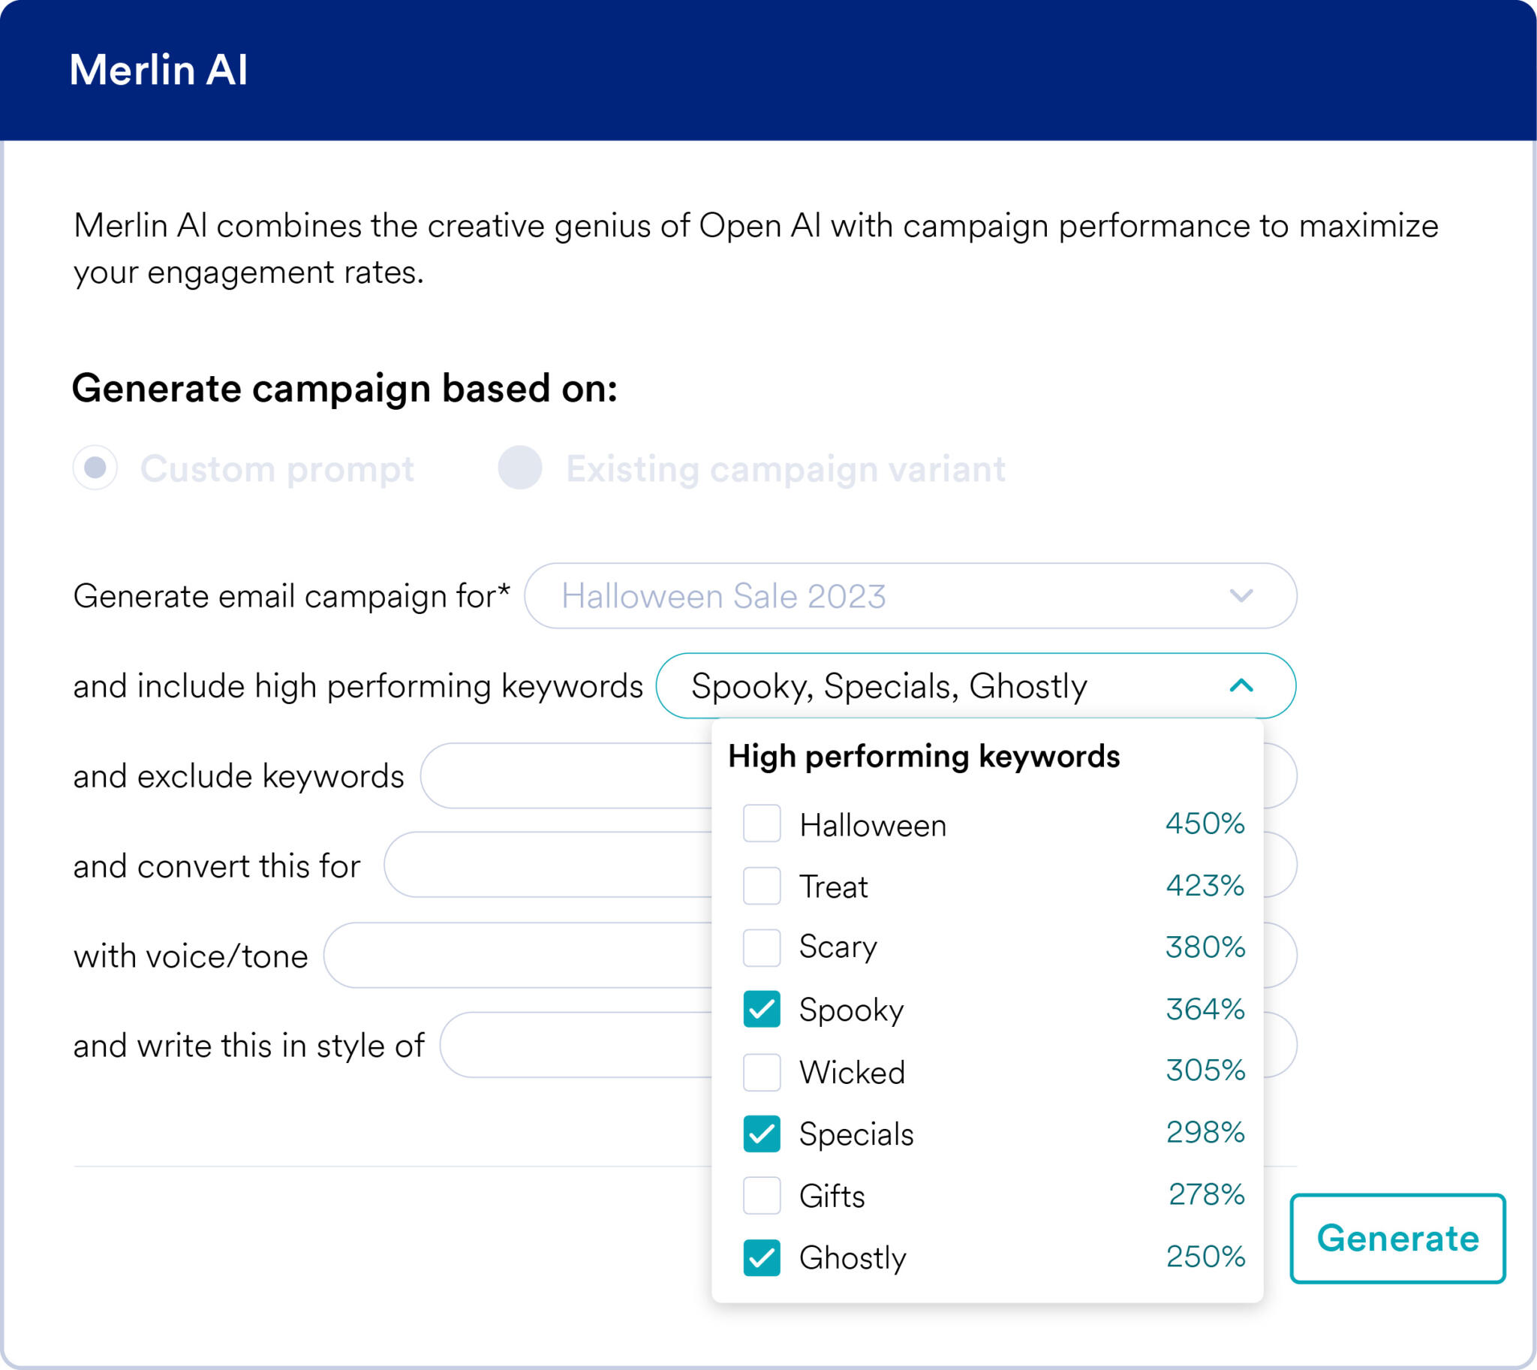Image resolution: width=1537 pixels, height=1370 pixels.
Task: Enable the Wicked keyword
Action: click(x=761, y=1072)
